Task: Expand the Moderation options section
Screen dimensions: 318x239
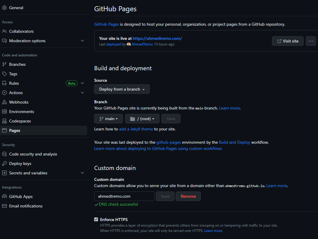Action: (82, 41)
